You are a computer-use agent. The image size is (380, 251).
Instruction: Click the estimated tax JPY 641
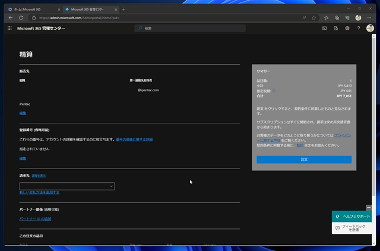click(x=346, y=91)
